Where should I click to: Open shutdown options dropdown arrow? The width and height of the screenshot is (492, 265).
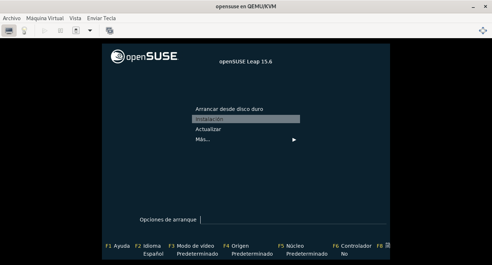pos(90,31)
